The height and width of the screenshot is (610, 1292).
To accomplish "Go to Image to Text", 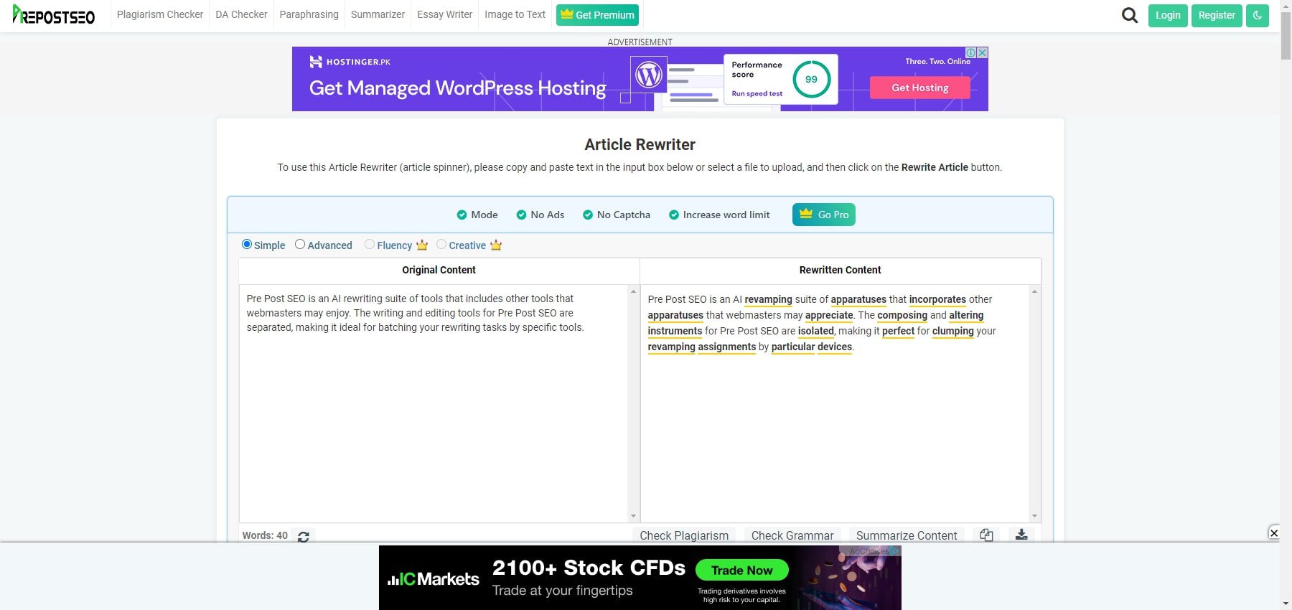I will [515, 14].
